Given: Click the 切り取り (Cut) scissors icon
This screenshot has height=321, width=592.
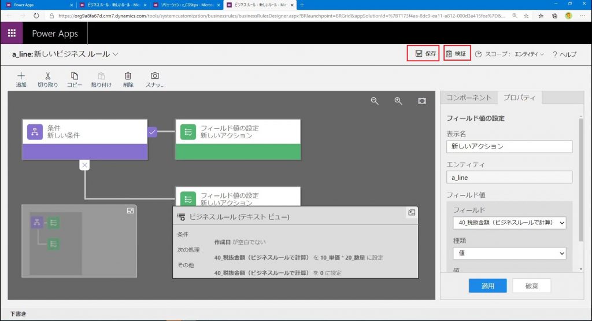Looking at the screenshot, I should pyautogui.click(x=47, y=76).
